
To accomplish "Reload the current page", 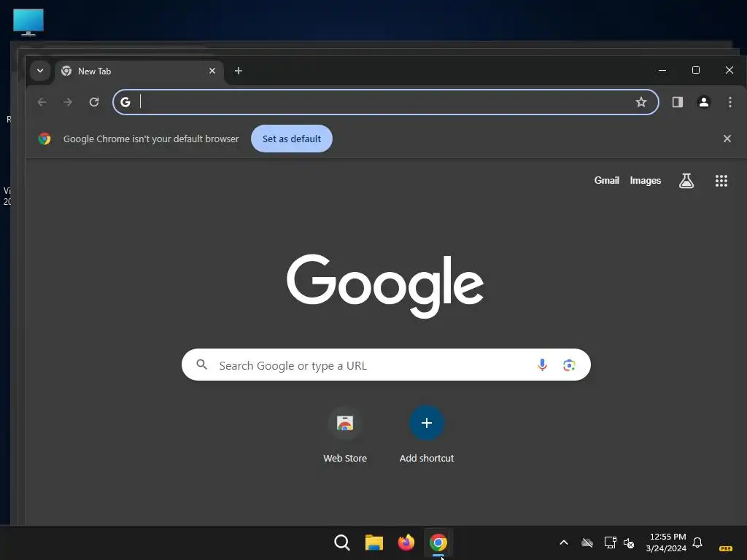I will tap(94, 102).
